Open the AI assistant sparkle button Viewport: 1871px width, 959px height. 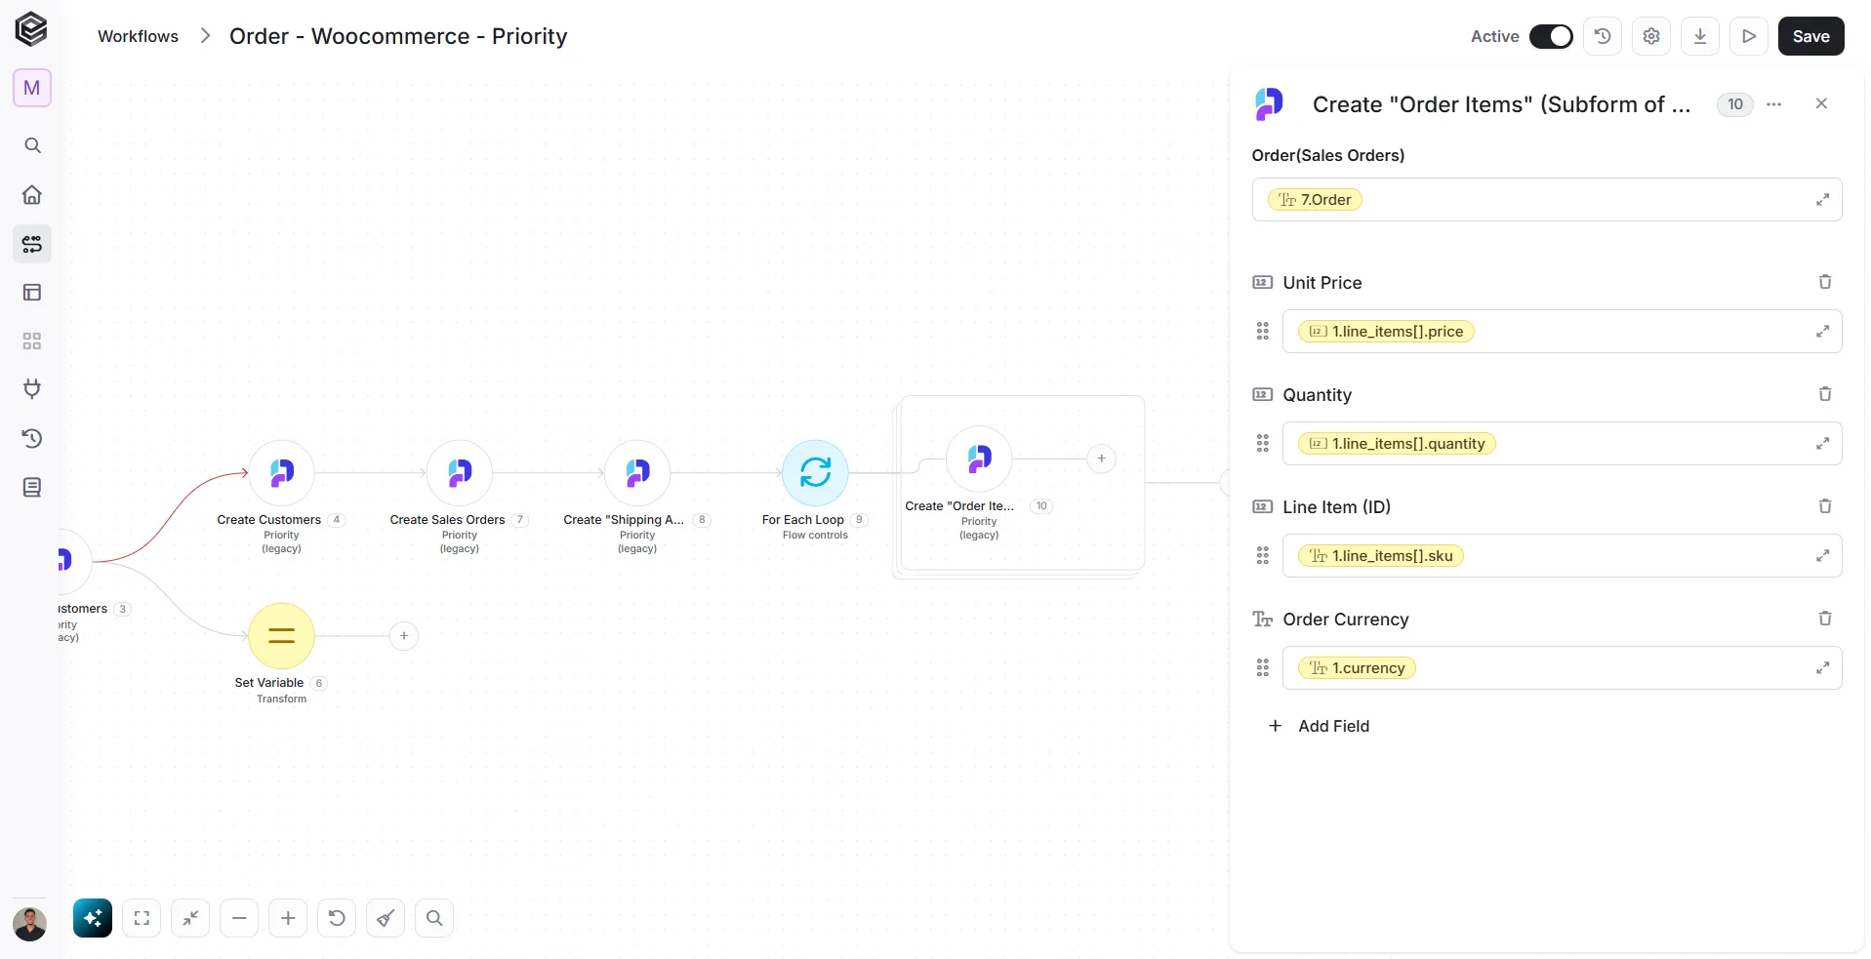coord(93,918)
